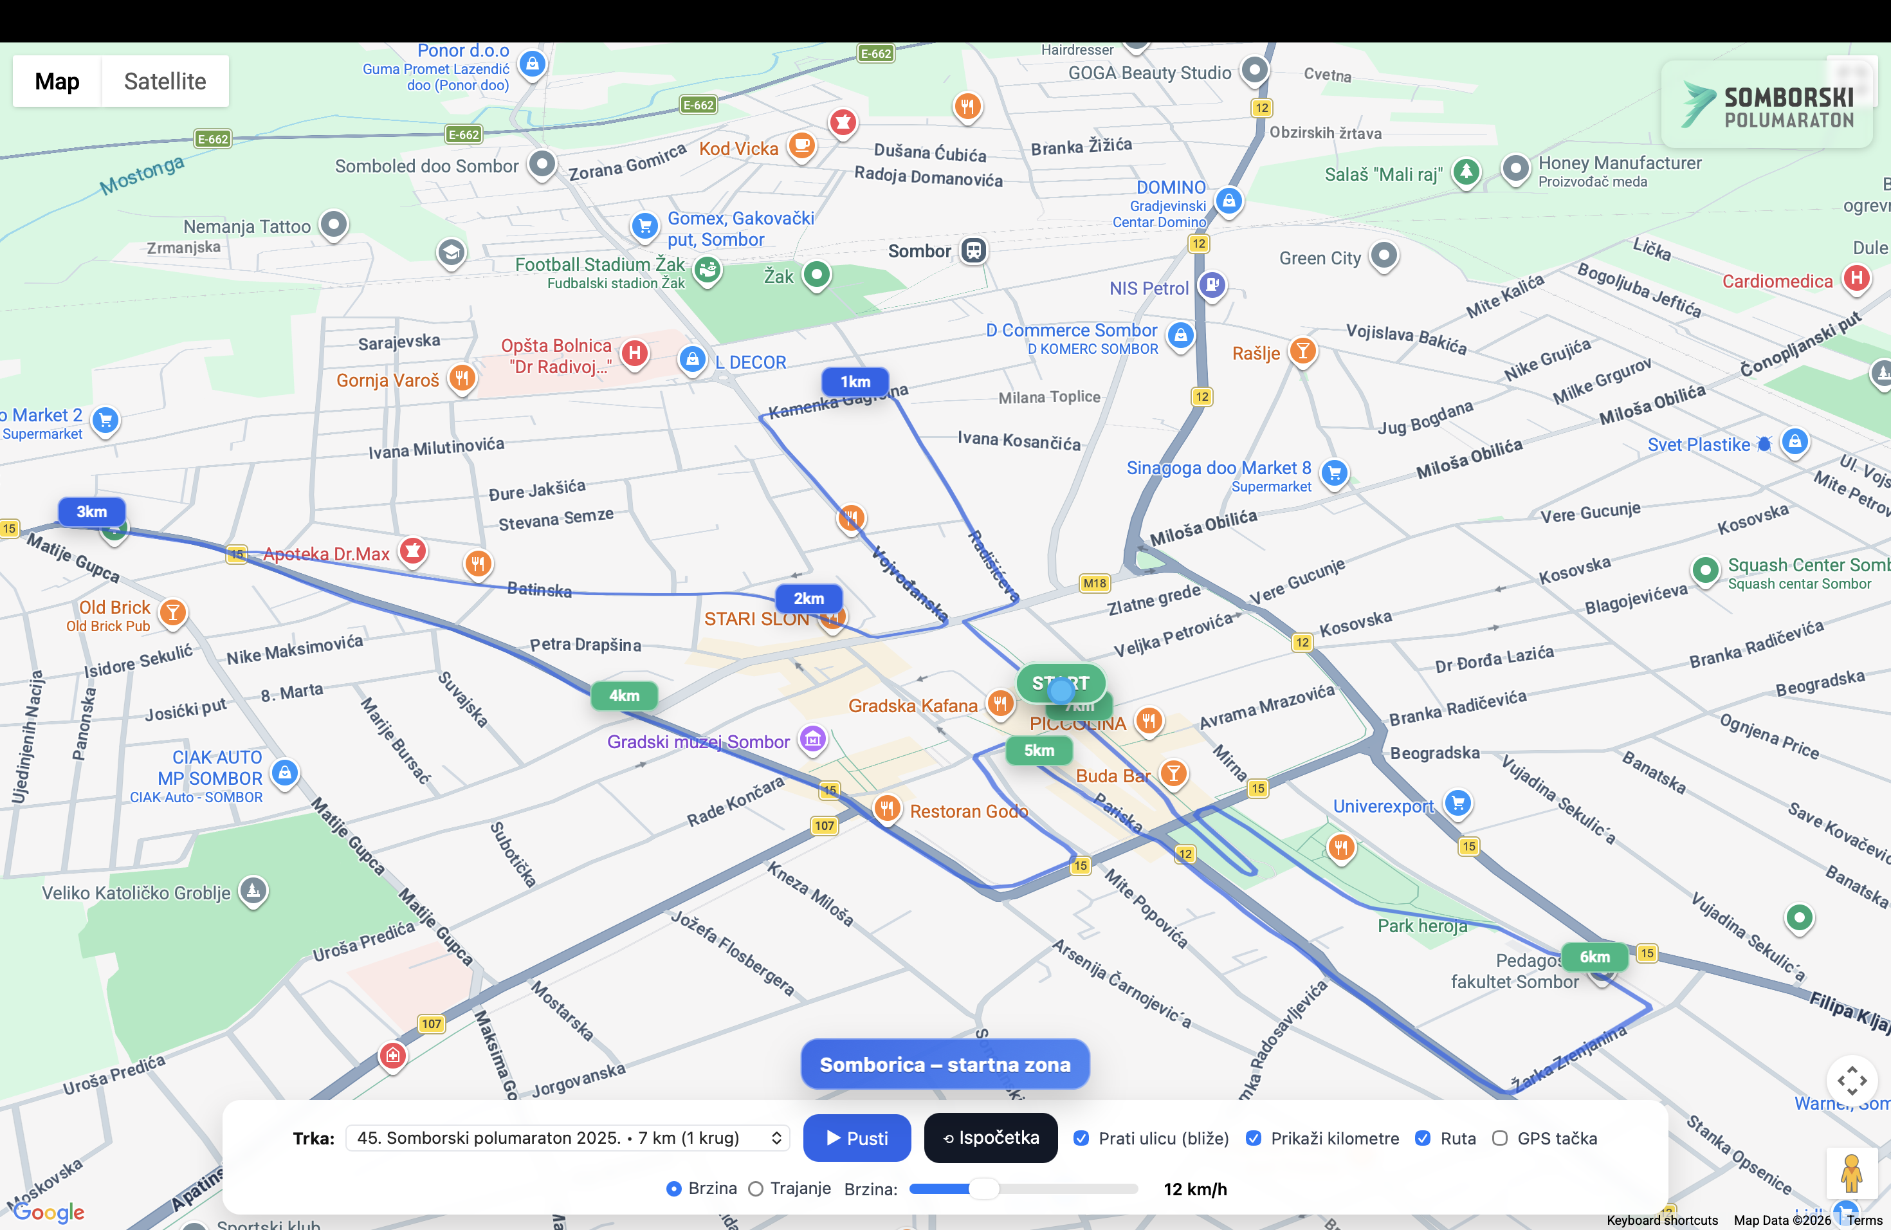Disable the Prati ulicu (bliže) checkbox
1891x1230 pixels.
pos(1081,1138)
